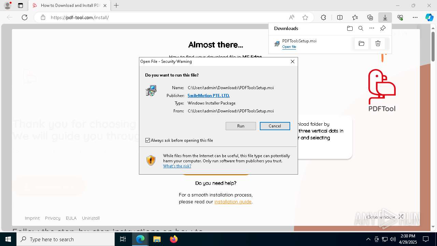
Task: Click the Privacy footer link
Action: tap(53, 218)
